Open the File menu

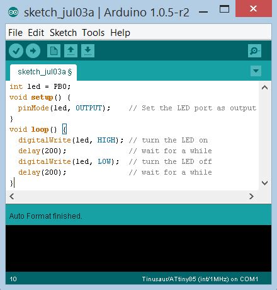15,33
